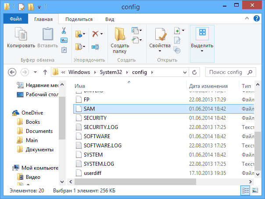Select the userdiff file
Image resolution: width=265 pixels, height=199 pixels.
pos(164,173)
